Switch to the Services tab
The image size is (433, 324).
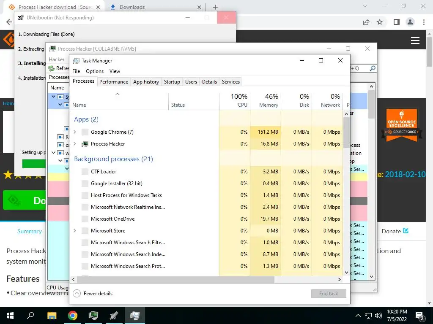click(231, 82)
